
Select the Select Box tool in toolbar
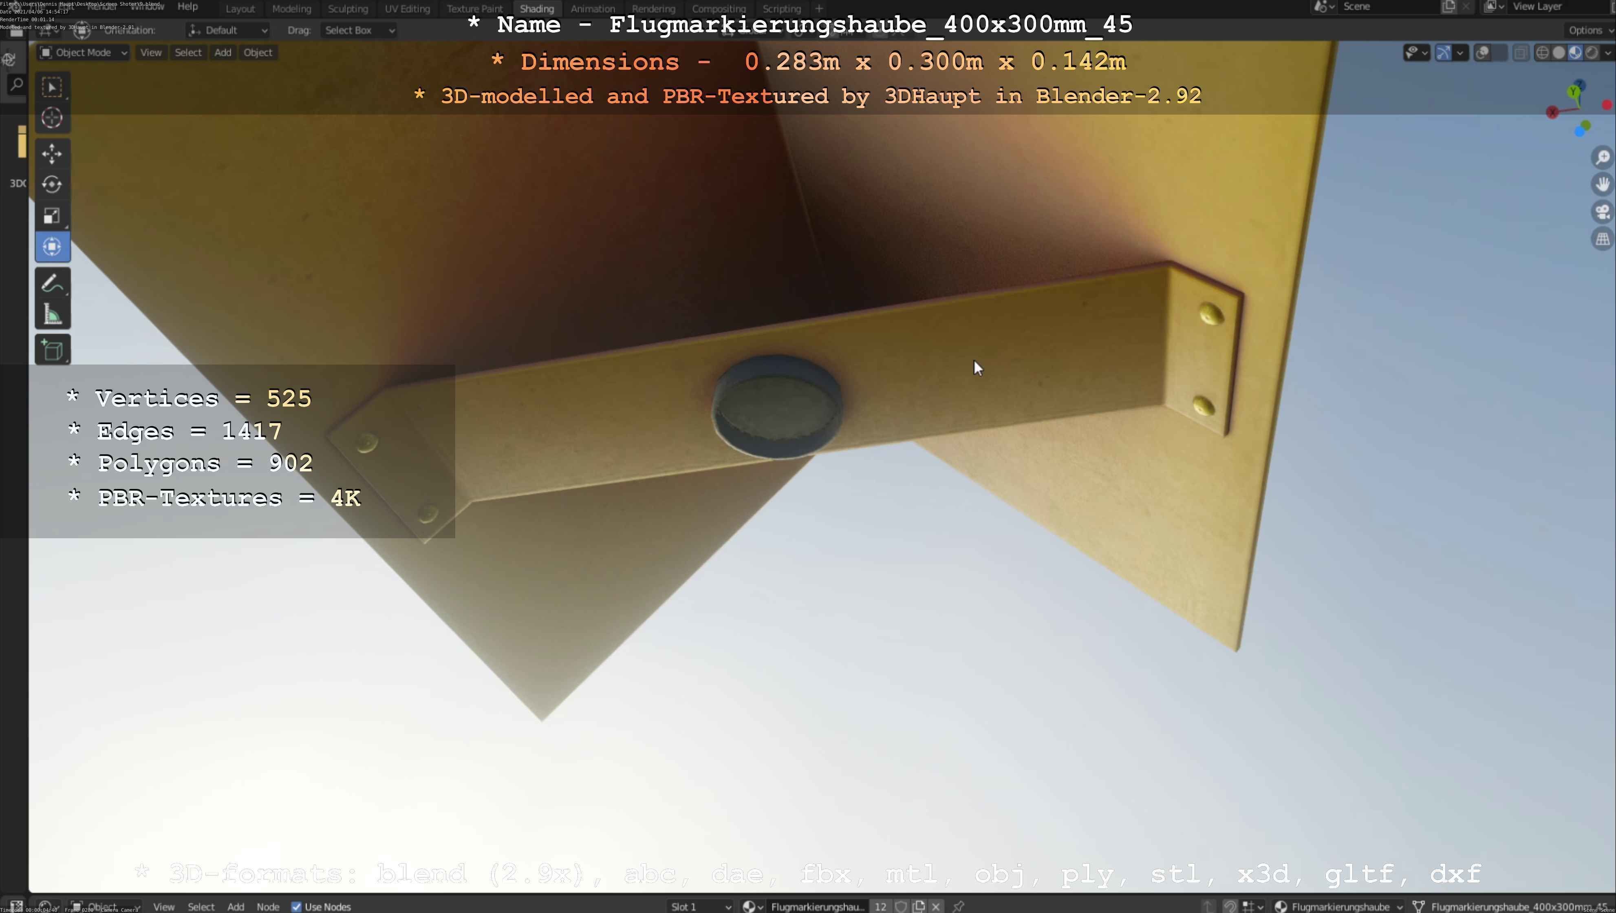click(x=52, y=87)
